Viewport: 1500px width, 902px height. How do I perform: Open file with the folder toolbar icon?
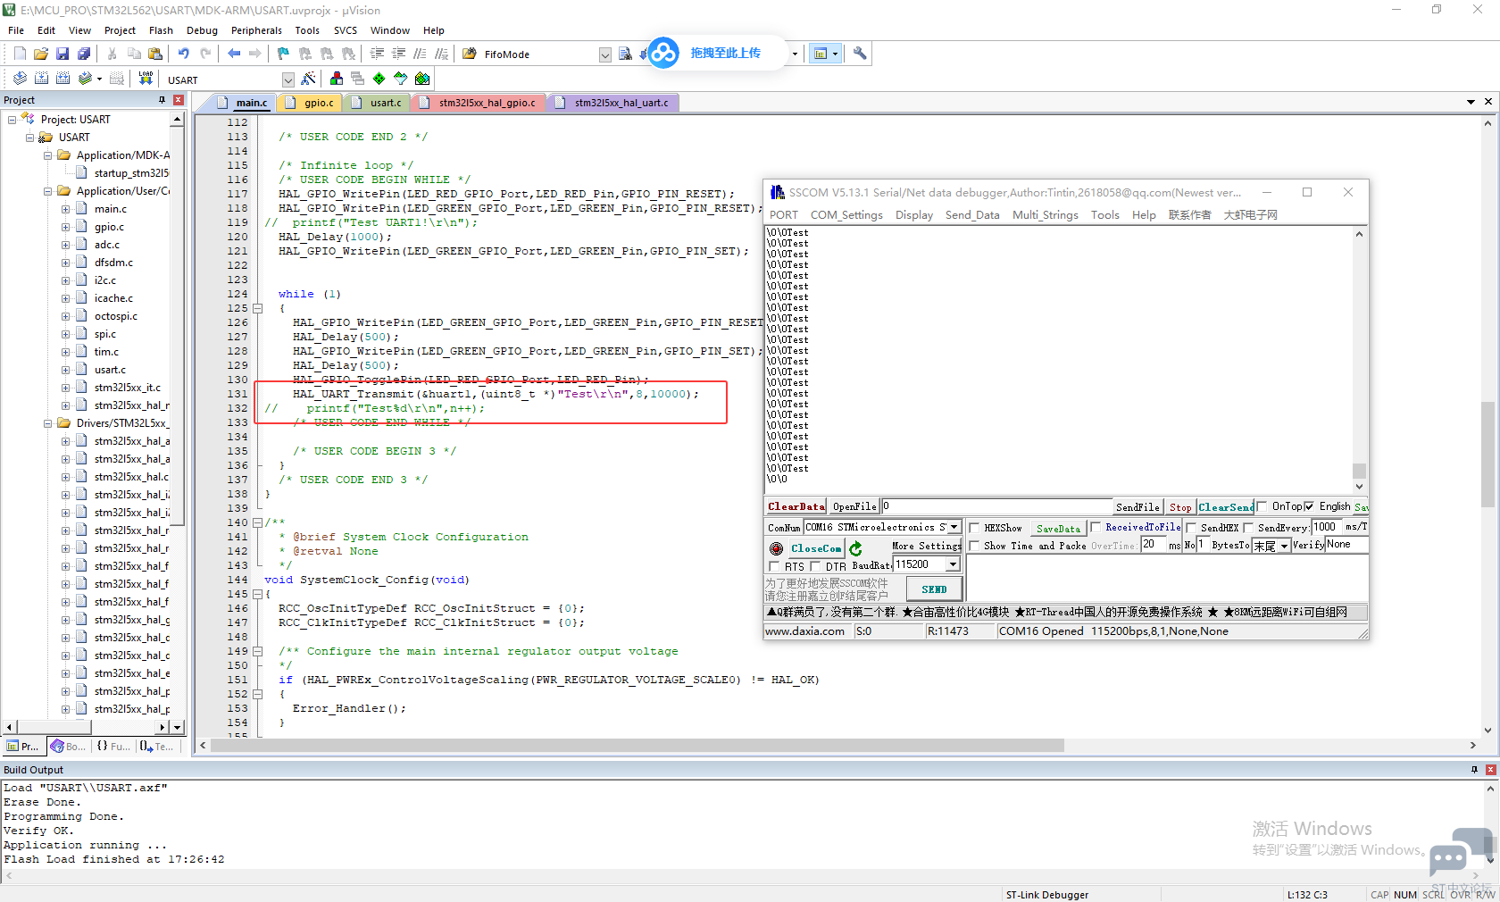(x=41, y=54)
